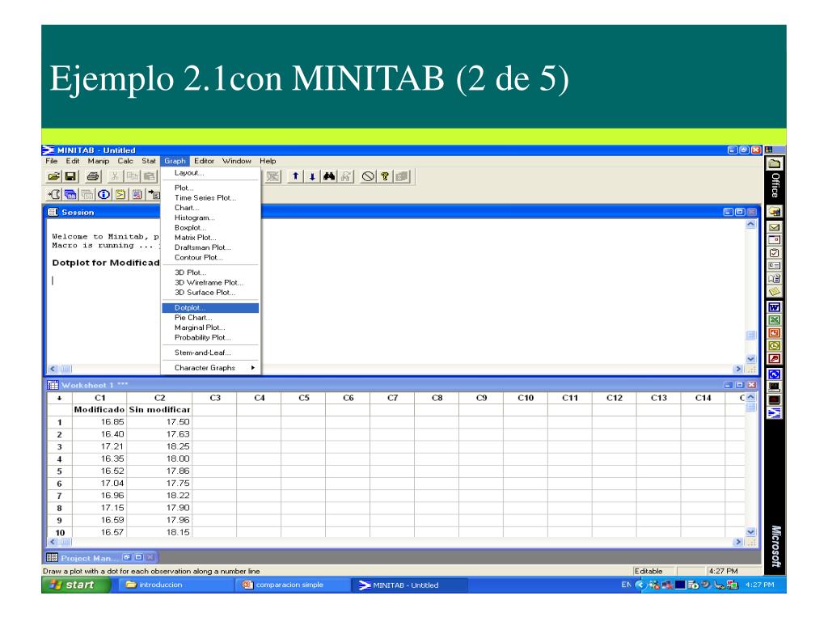This screenshot has width=828, height=621.
Task: Click the folder icon atop the Office bar
Action: (774, 163)
